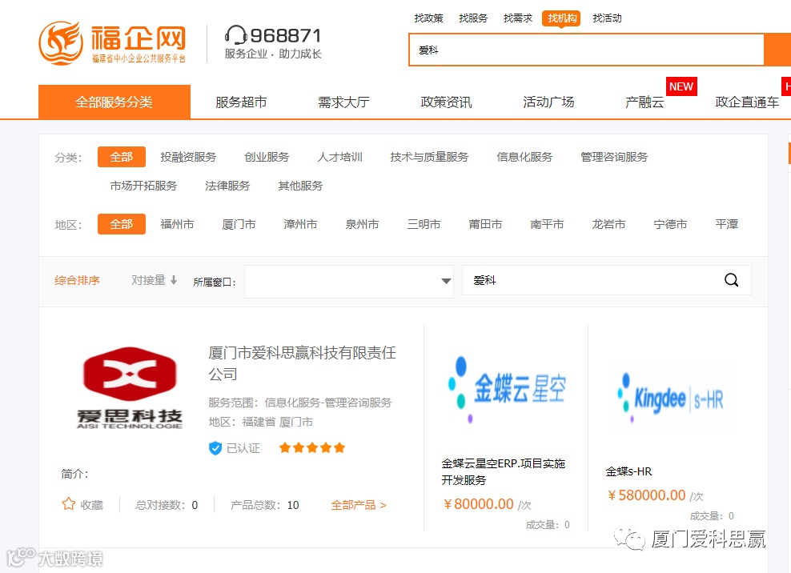Viewport: 791px width, 573px height.
Task: Filter region by 平潭
Action: [726, 224]
